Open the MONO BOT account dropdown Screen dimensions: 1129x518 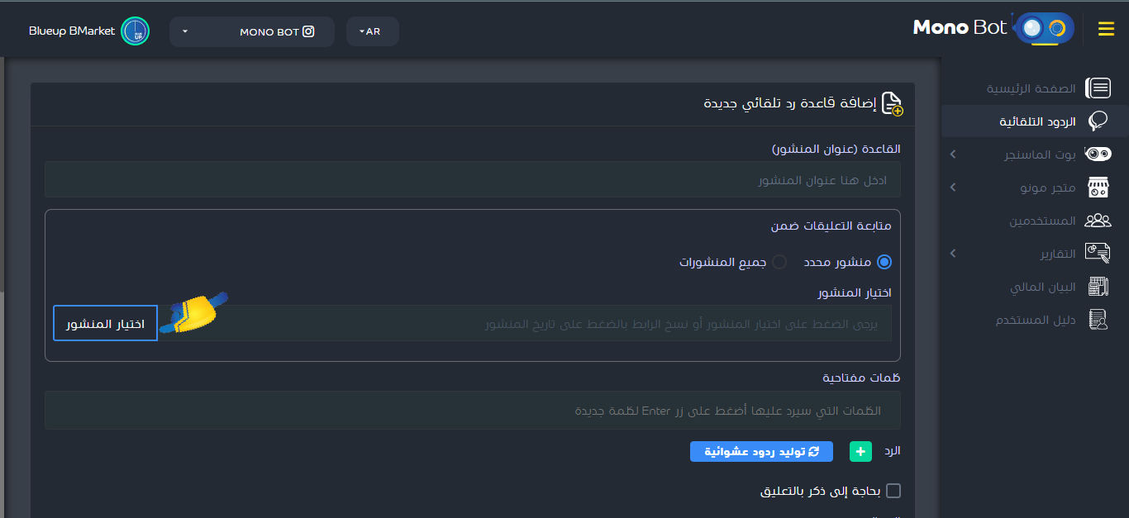tap(251, 31)
